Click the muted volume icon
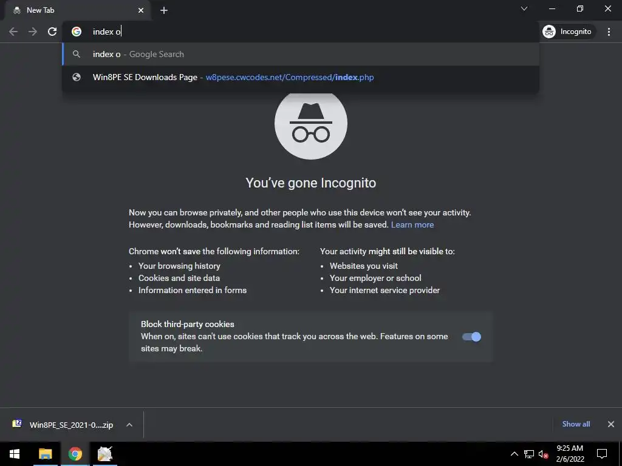 (544, 454)
